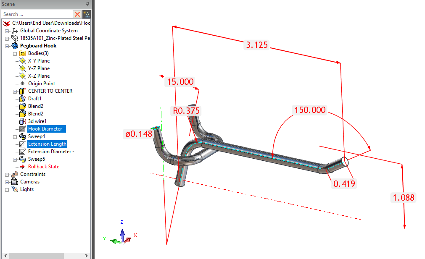The width and height of the screenshot is (425, 259).
Task: Select the Draft1 feature icon
Action: coord(23,99)
